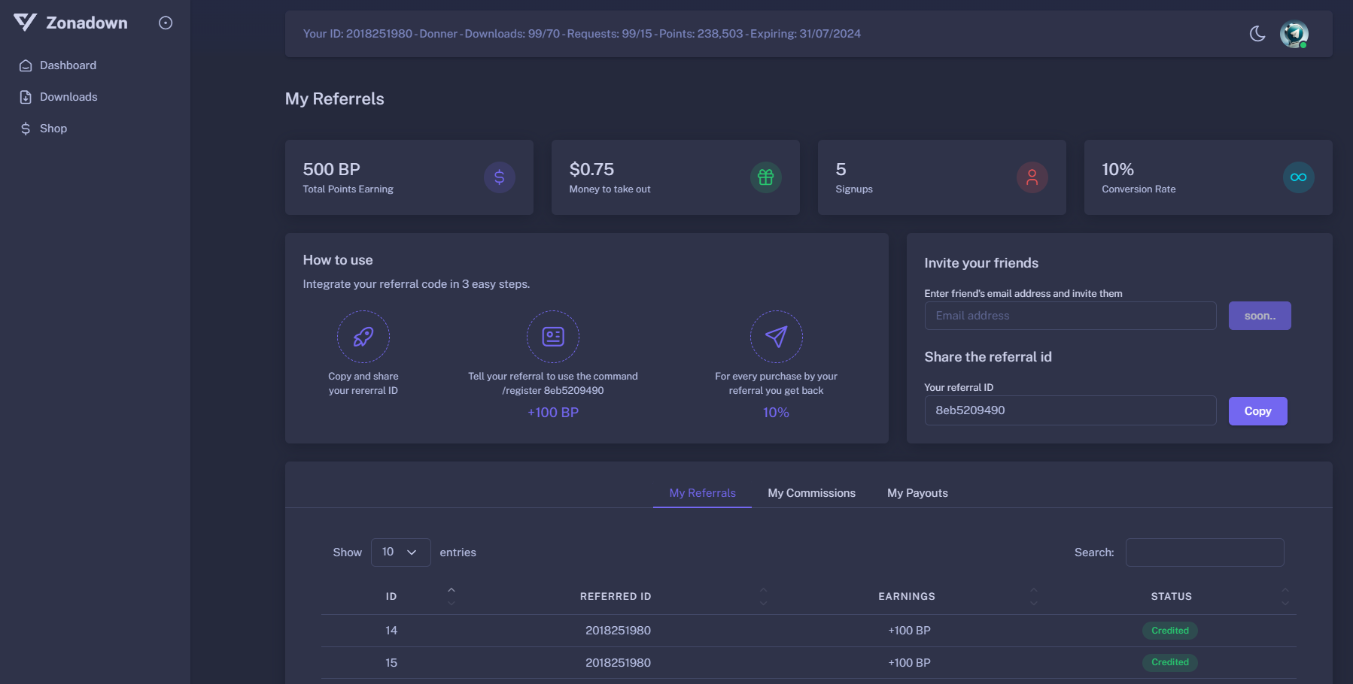The image size is (1353, 684).
Task: Click the 500 BP total points value
Action: 332,169
